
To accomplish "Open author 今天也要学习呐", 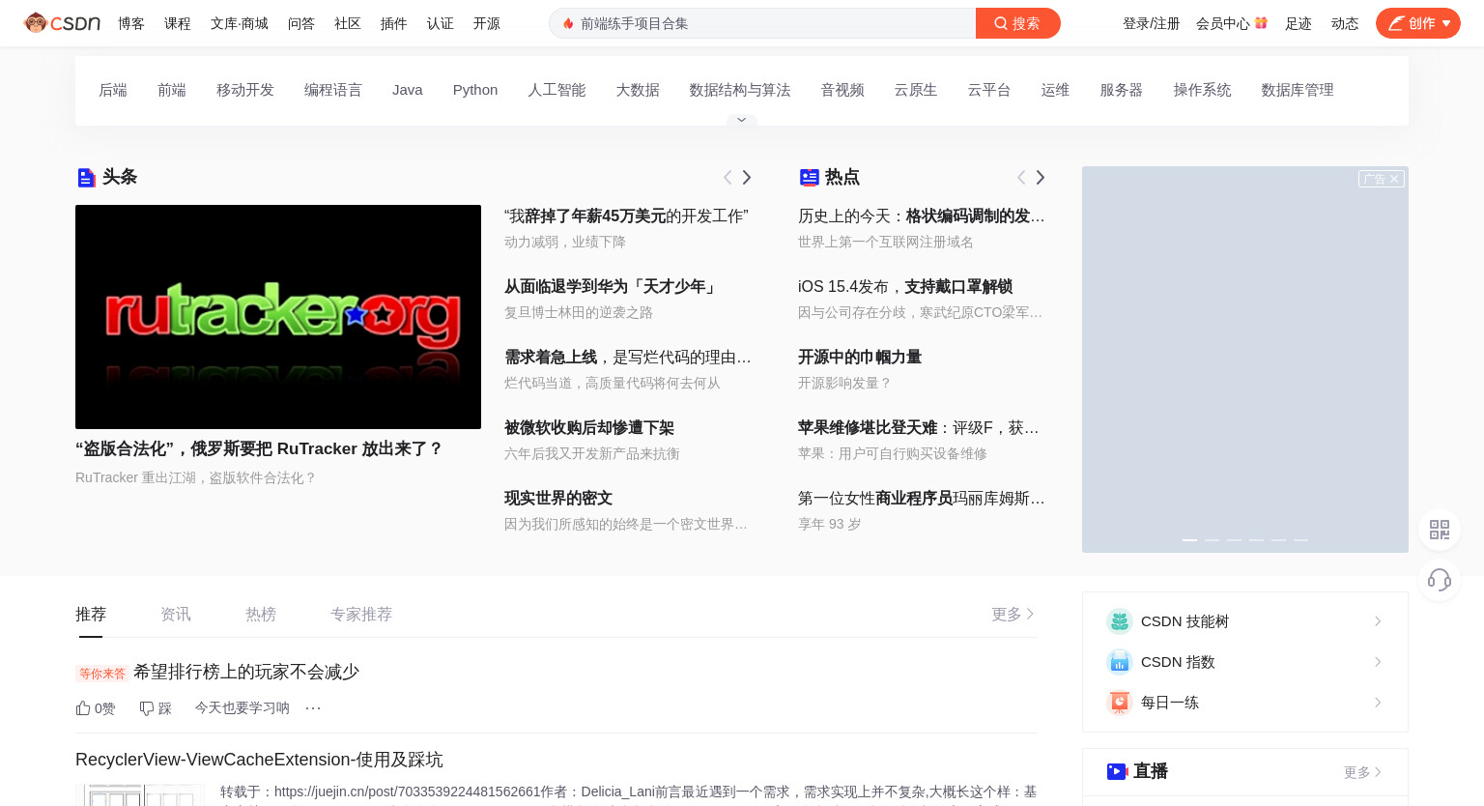I will click(x=243, y=708).
